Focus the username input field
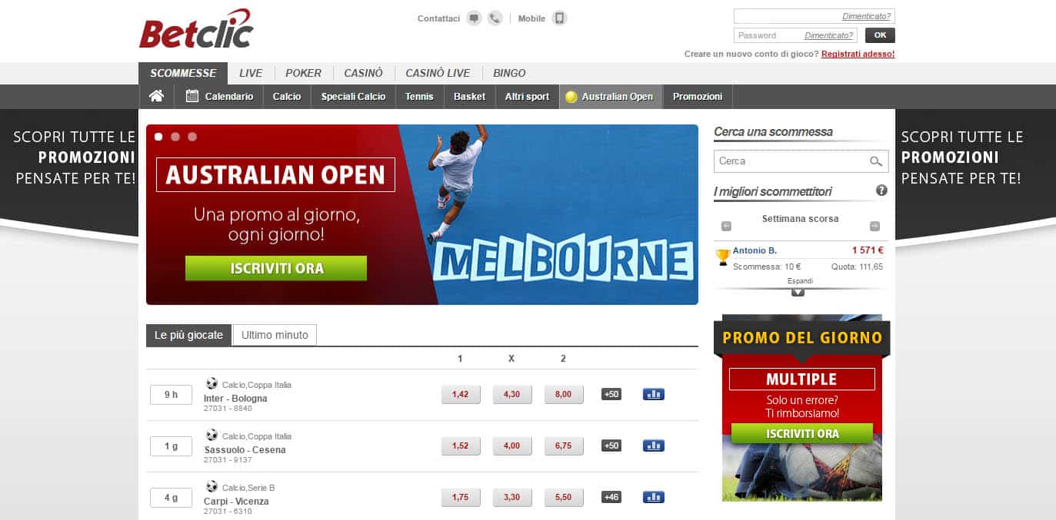1056x520 pixels. tap(814, 16)
